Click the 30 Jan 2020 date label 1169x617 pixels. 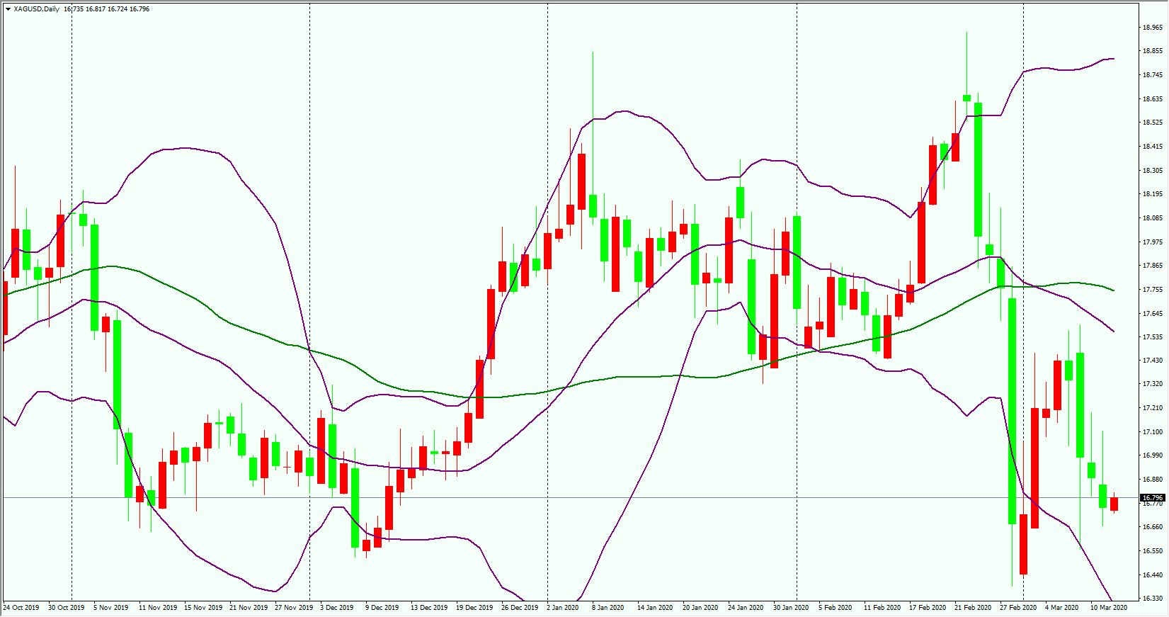(x=791, y=608)
